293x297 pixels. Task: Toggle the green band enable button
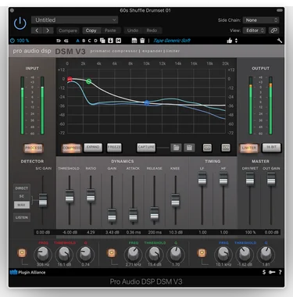tap(112, 252)
